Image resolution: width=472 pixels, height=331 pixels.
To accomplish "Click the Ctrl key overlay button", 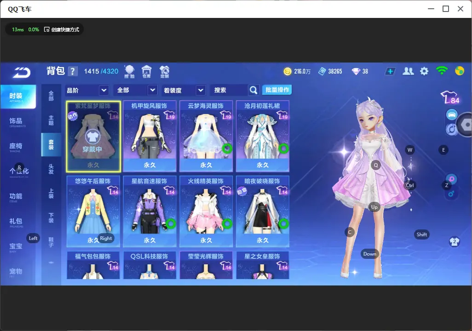I will [410, 185].
